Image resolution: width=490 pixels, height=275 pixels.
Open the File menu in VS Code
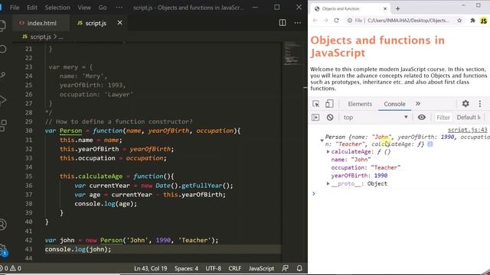15,8
